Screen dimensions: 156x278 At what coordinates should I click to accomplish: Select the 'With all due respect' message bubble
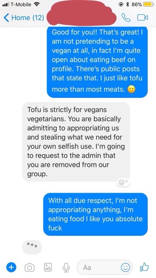tap(95, 214)
